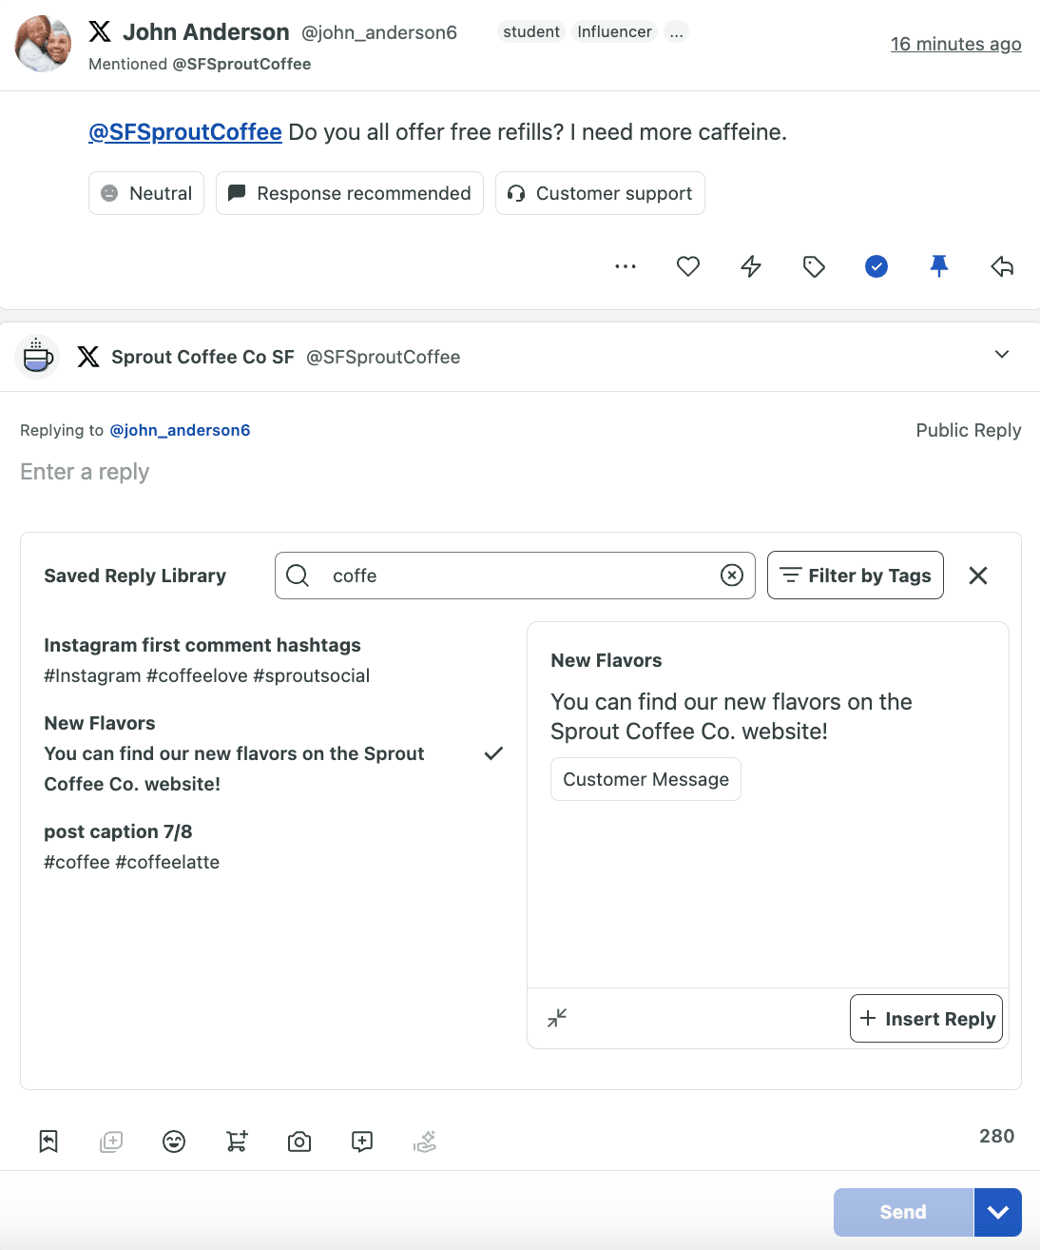This screenshot has width=1040, height=1250.
Task: Toggle the pin on this message
Action: coord(939,266)
